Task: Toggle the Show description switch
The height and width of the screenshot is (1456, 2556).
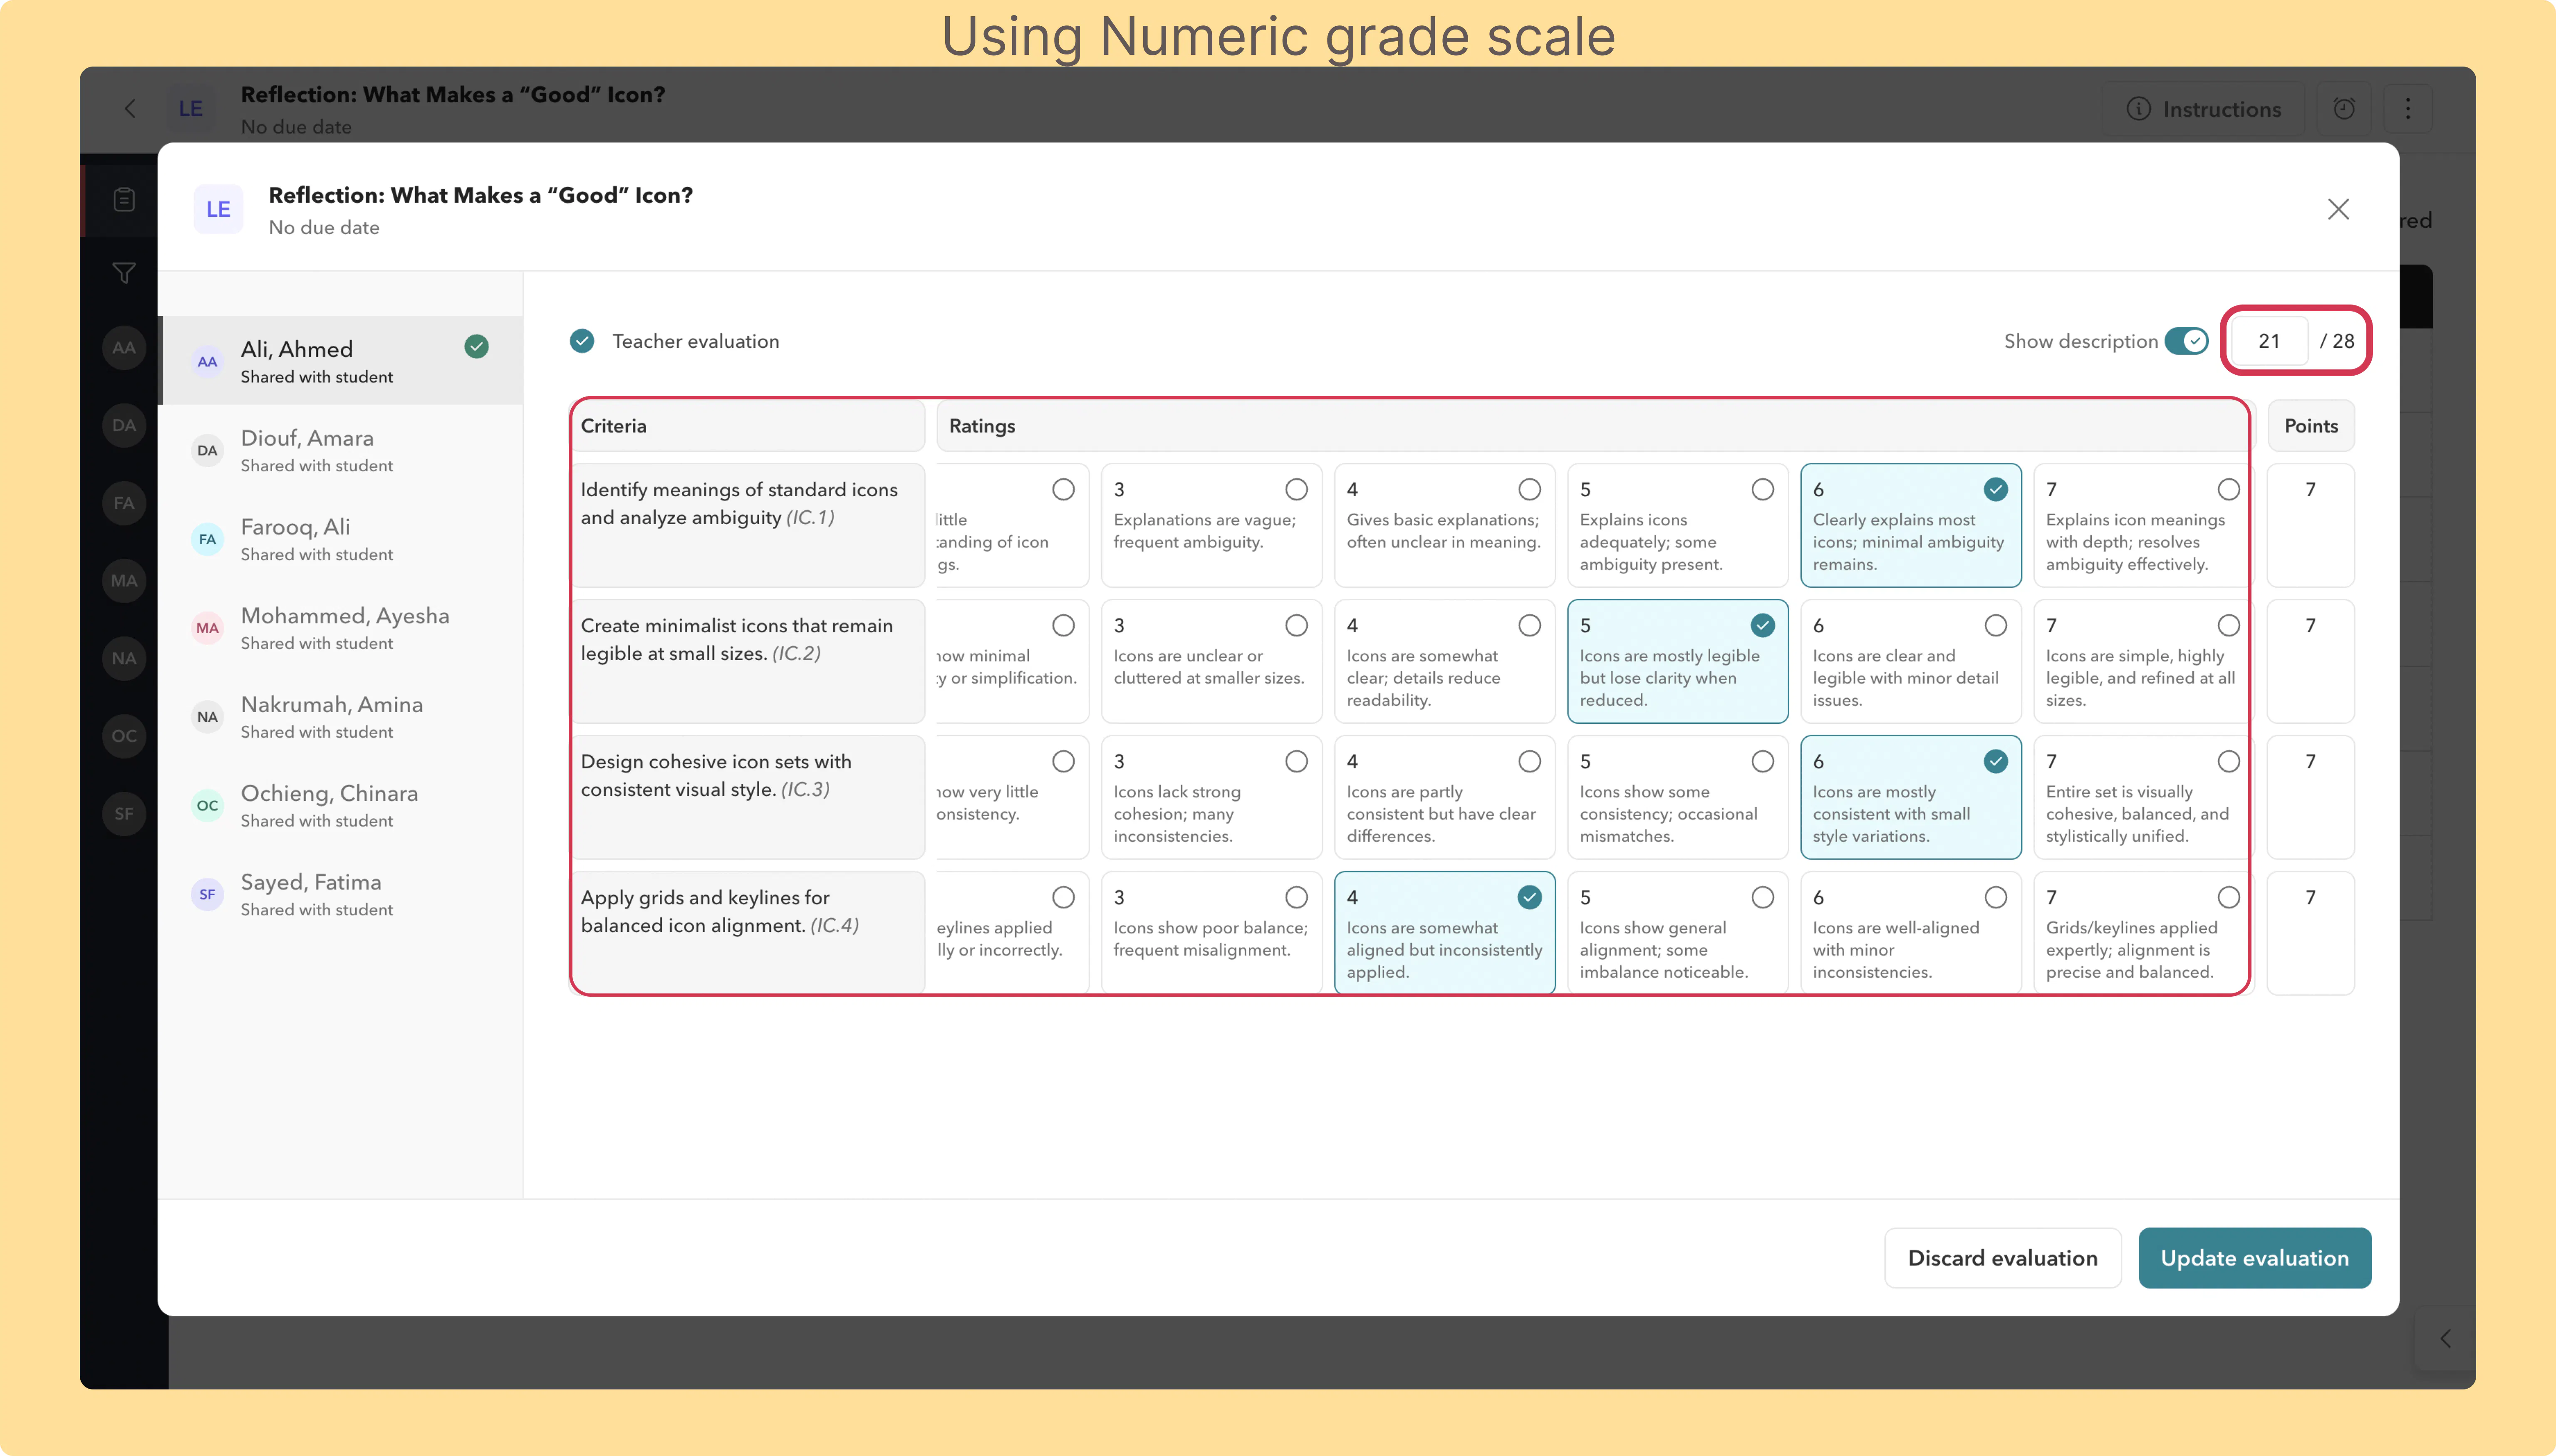Action: pos(2186,341)
